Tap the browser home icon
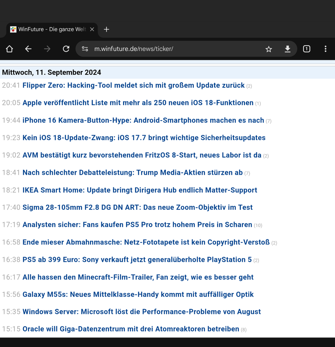 (x=9, y=49)
